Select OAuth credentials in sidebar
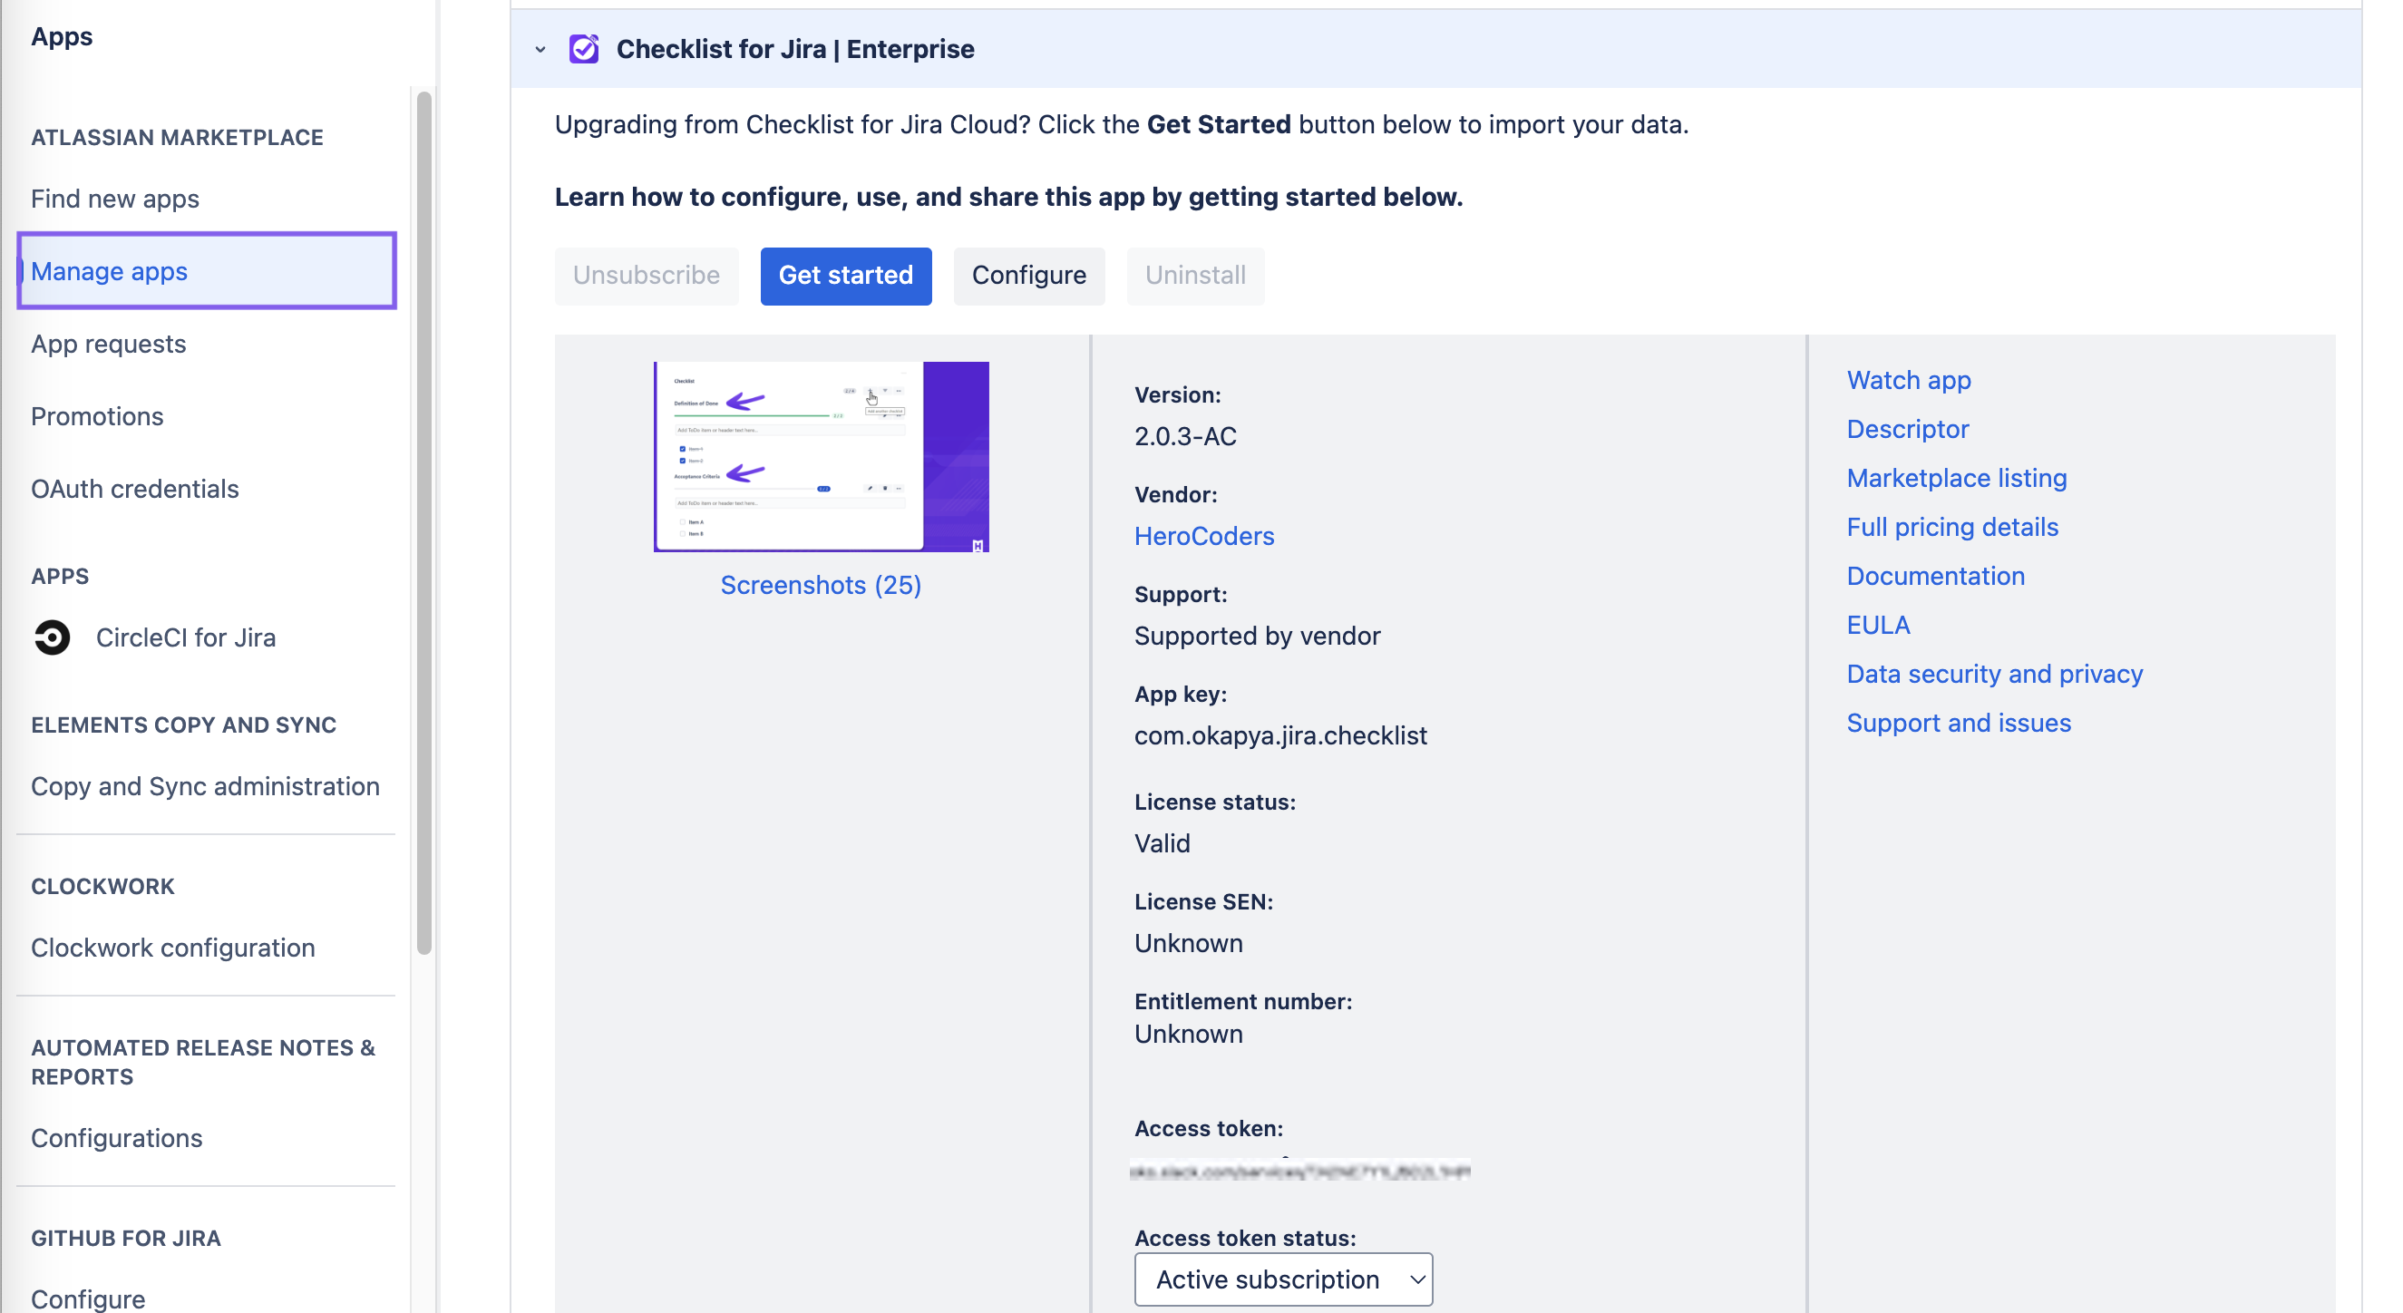Viewport: 2403px width, 1313px height. click(x=134, y=489)
